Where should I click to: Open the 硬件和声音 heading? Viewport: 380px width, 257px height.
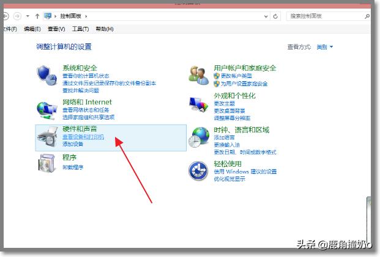coord(80,129)
